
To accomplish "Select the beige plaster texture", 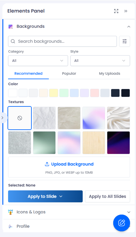I will point(69,118).
